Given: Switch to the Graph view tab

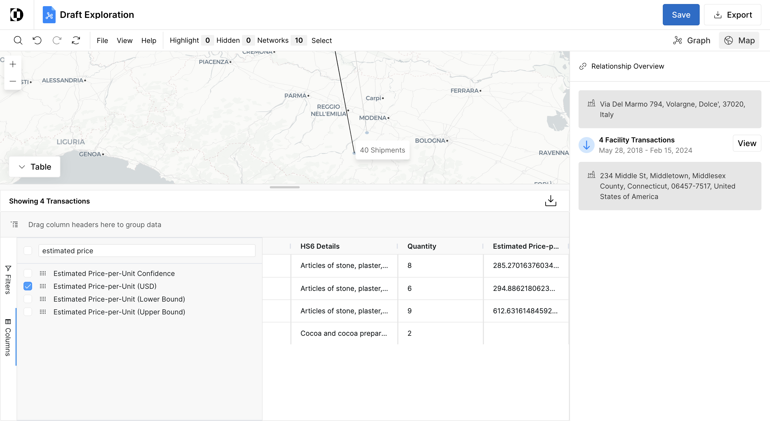Looking at the screenshot, I should click(691, 40).
